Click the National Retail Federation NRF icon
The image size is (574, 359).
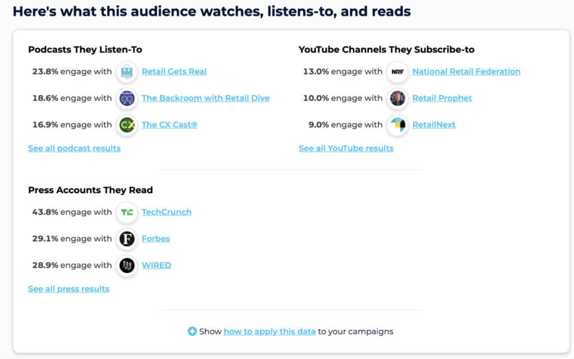[397, 72]
